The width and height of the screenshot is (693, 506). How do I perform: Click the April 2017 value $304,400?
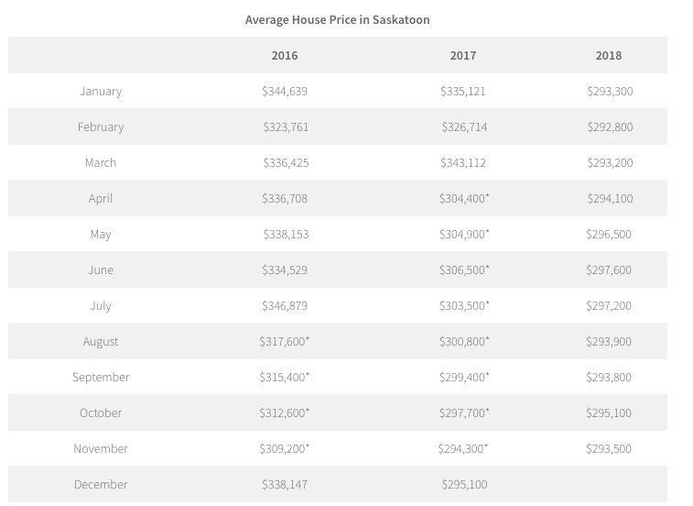(464, 198)
